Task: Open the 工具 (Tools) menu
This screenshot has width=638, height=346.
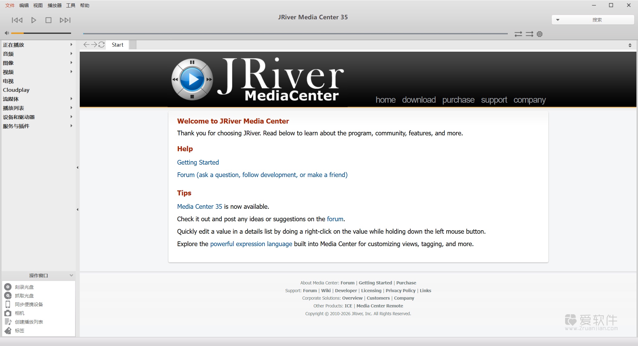Action: (x=71, y=5)
